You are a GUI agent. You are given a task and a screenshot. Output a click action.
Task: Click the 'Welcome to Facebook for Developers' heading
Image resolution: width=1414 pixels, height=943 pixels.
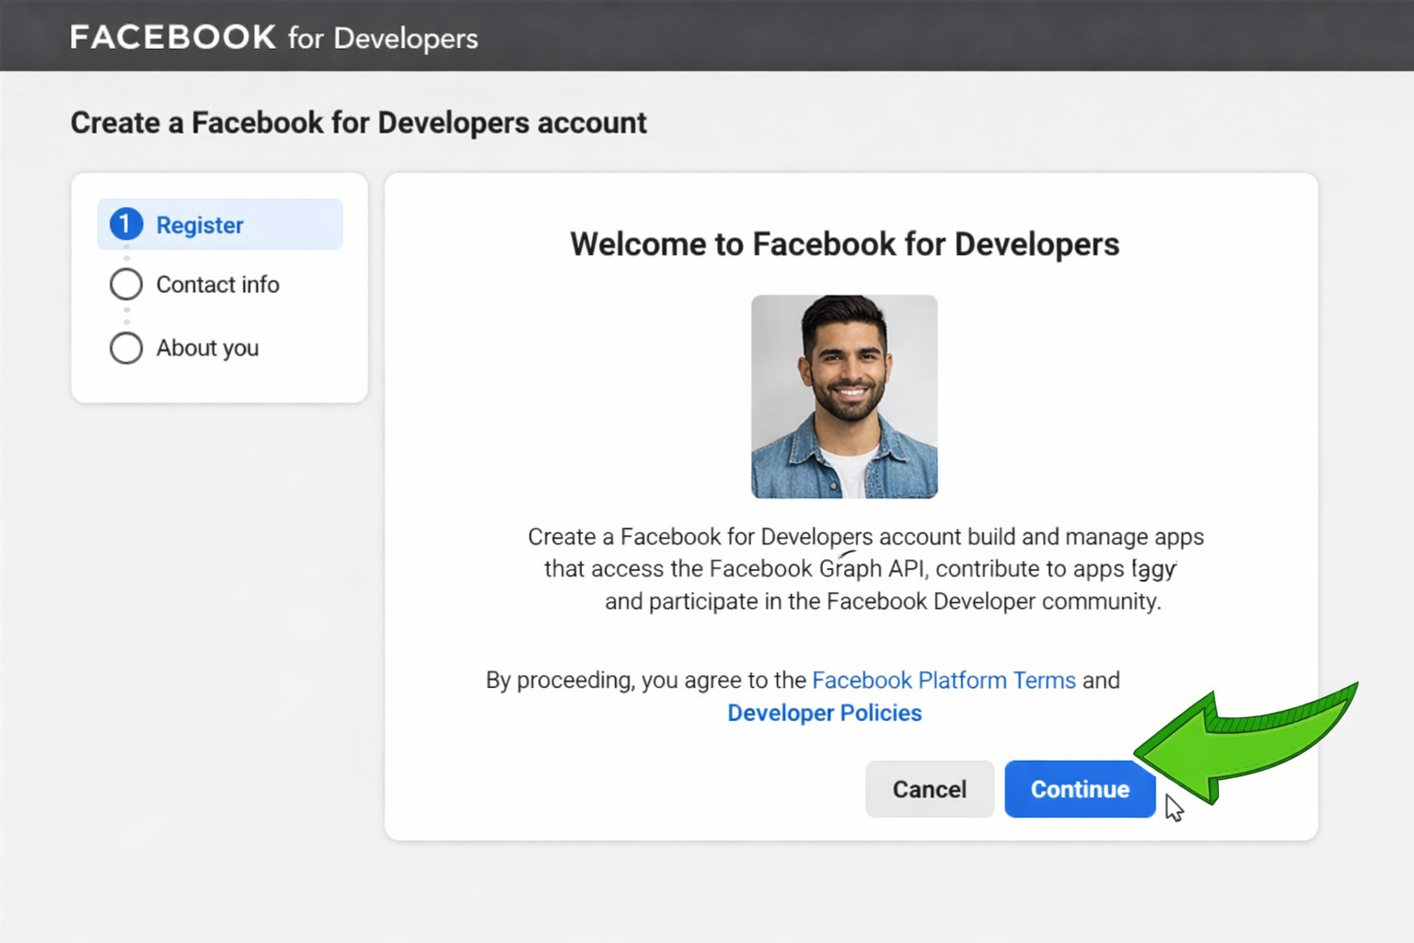click(x=845, y=244)
